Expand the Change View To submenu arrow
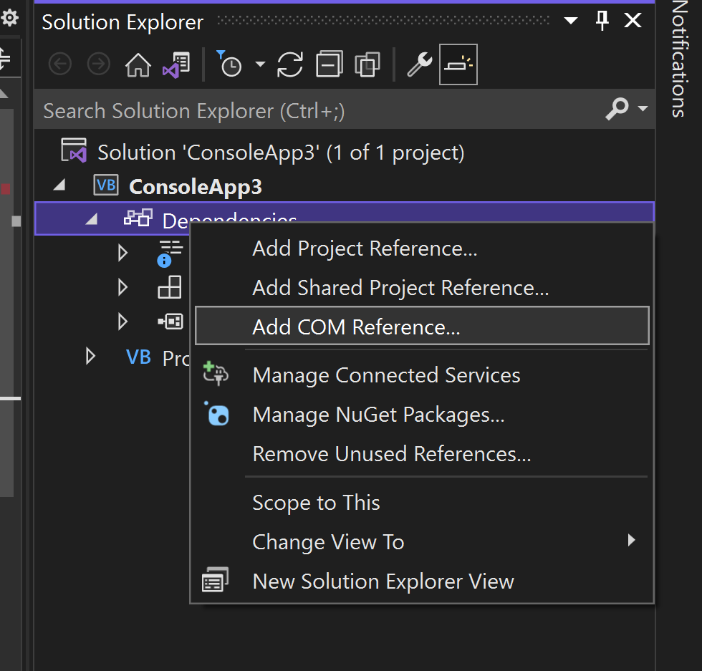This screenshot has width=702, height=671. 631,540
